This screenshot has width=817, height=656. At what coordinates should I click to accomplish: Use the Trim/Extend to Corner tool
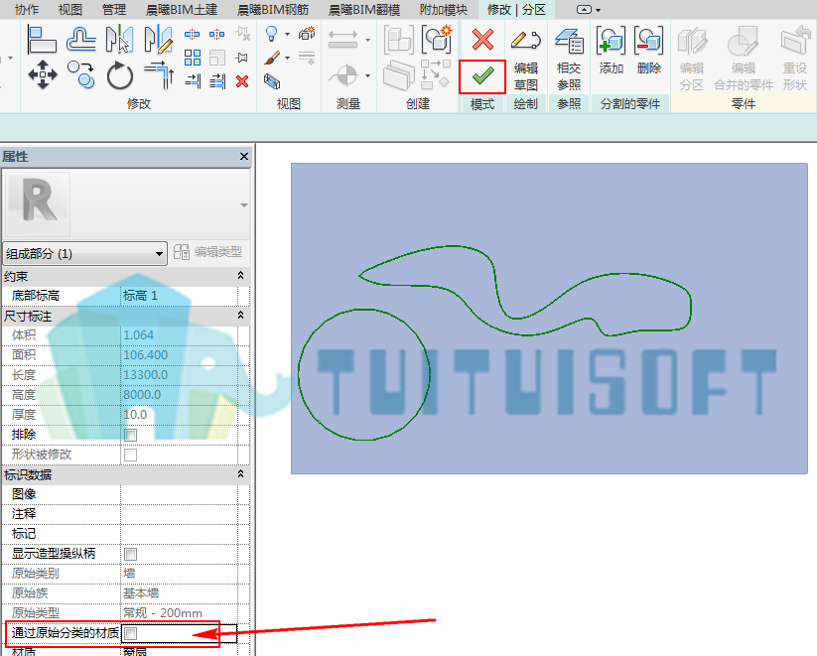point(159,75)
